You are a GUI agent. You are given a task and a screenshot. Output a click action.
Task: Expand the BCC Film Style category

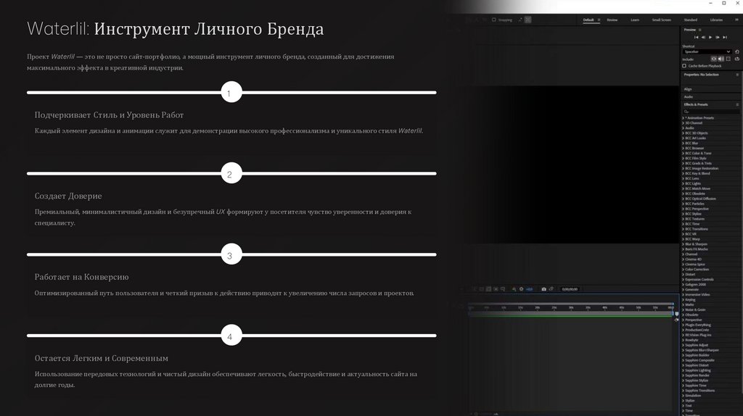(x=683, y=159)
